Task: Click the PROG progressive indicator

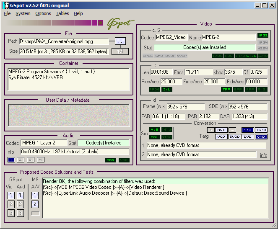Action: 154,89
